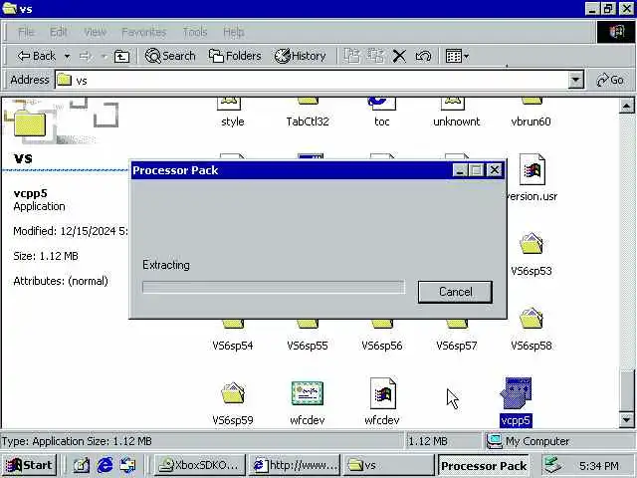Select the wfcdev certificate icon
Image resolution: width=637 pixels, height=478 pixels.
[x=308, y=393]
